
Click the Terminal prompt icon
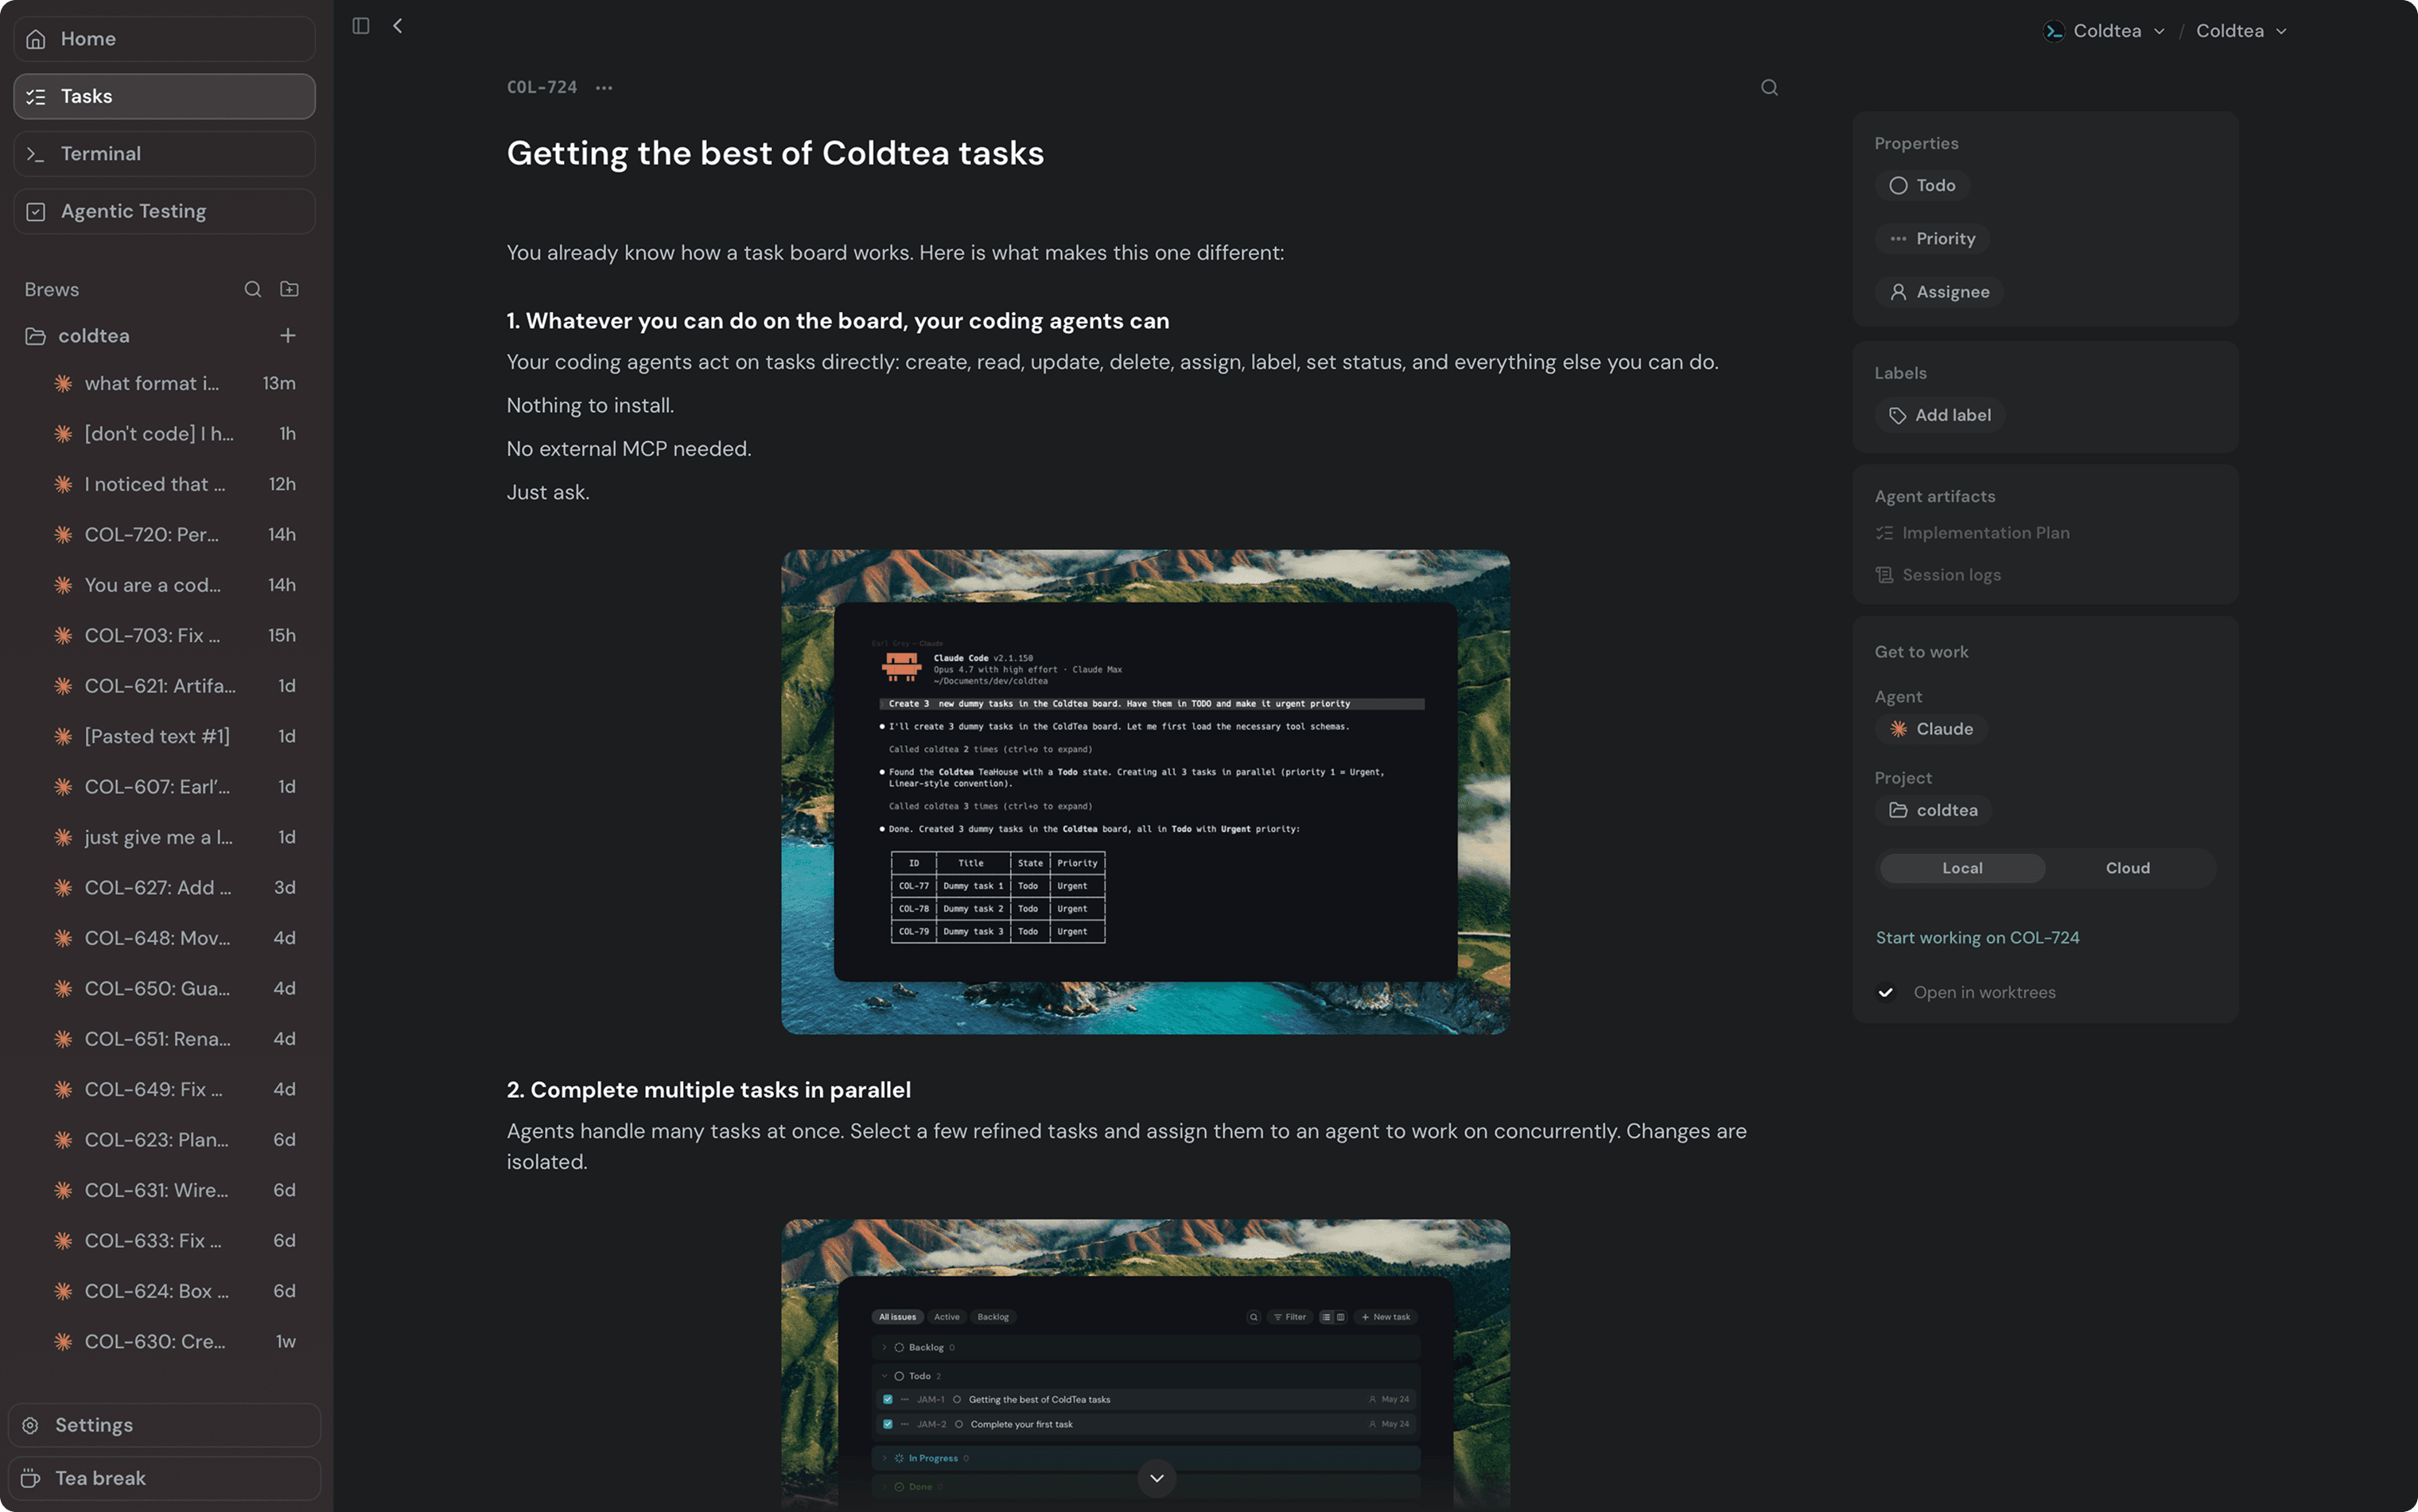[36, 154]
